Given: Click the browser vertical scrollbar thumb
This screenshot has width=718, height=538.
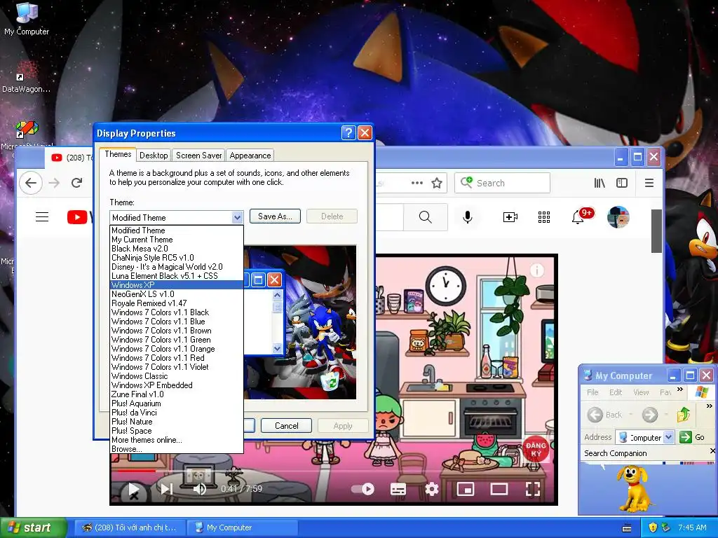Looking at the screenshot, I should click(656, 231).
